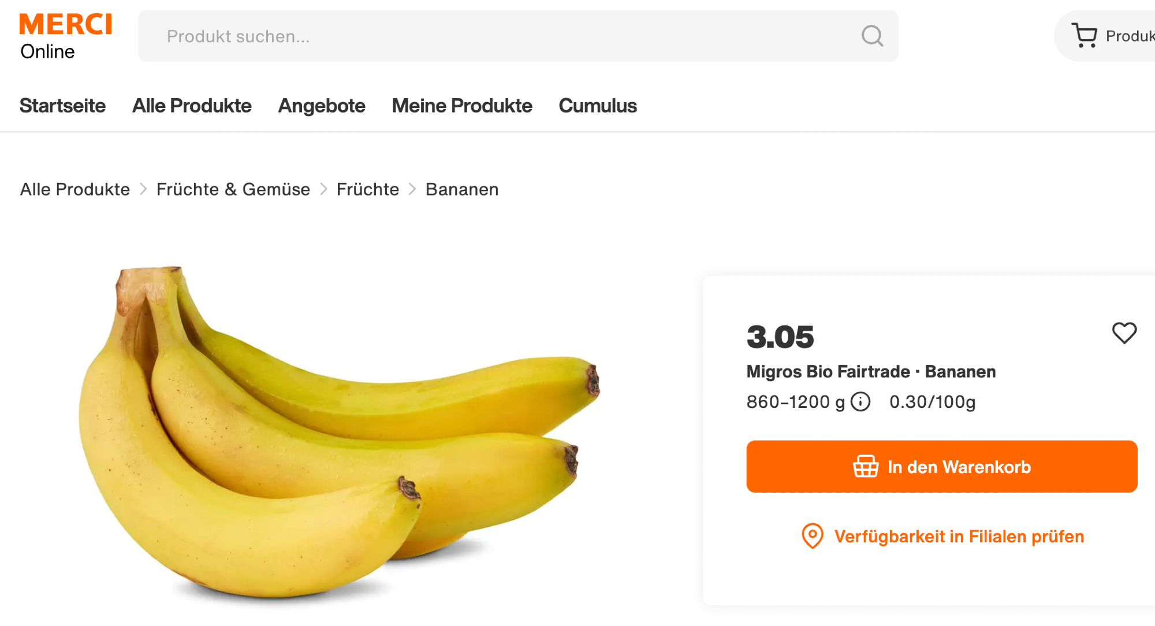Click the search magnifier icon
Image resolution: width=1155 pixels, height=626 pixels.
872,36
